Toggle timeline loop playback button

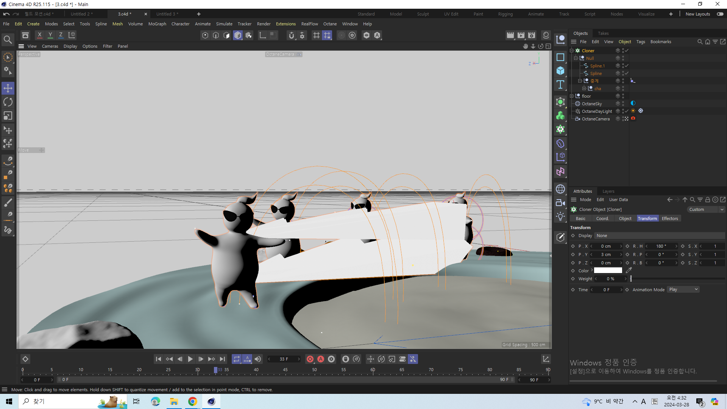click(237, 359)
